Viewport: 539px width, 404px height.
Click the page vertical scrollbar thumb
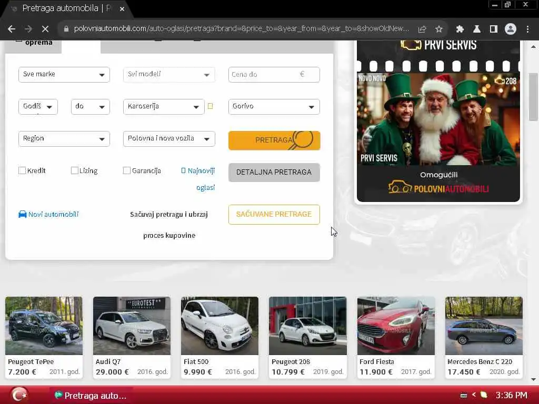click(x=533, y=97)
